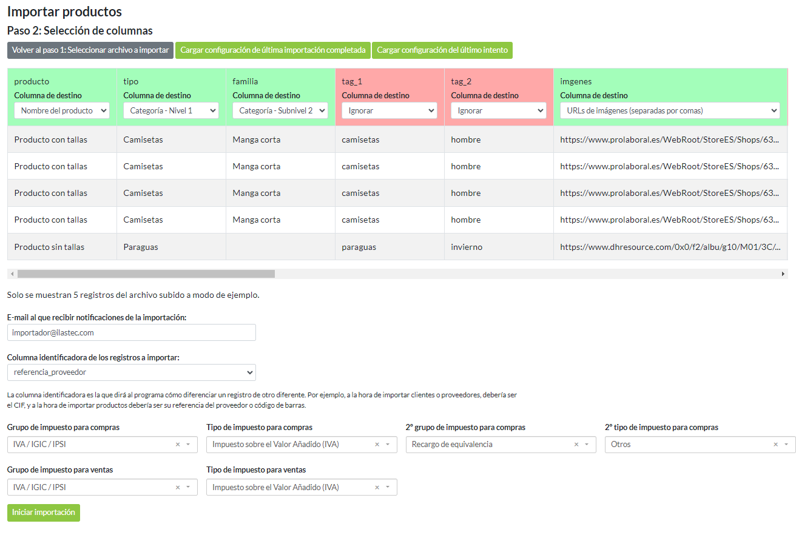Screen dimensions: 796x535
Task: Change 'tag_2' column destination from Ignorar
Action: [498, 110]
